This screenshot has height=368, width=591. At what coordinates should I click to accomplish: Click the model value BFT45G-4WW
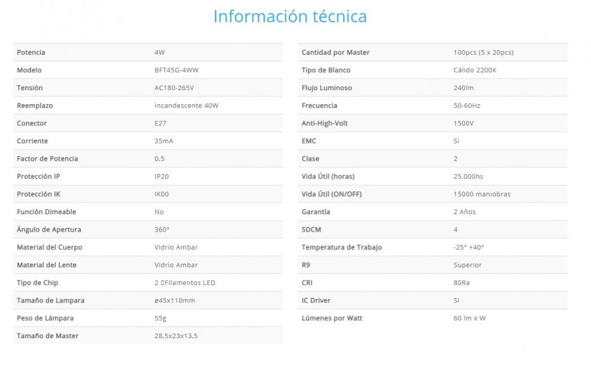[x=176, y=70]
